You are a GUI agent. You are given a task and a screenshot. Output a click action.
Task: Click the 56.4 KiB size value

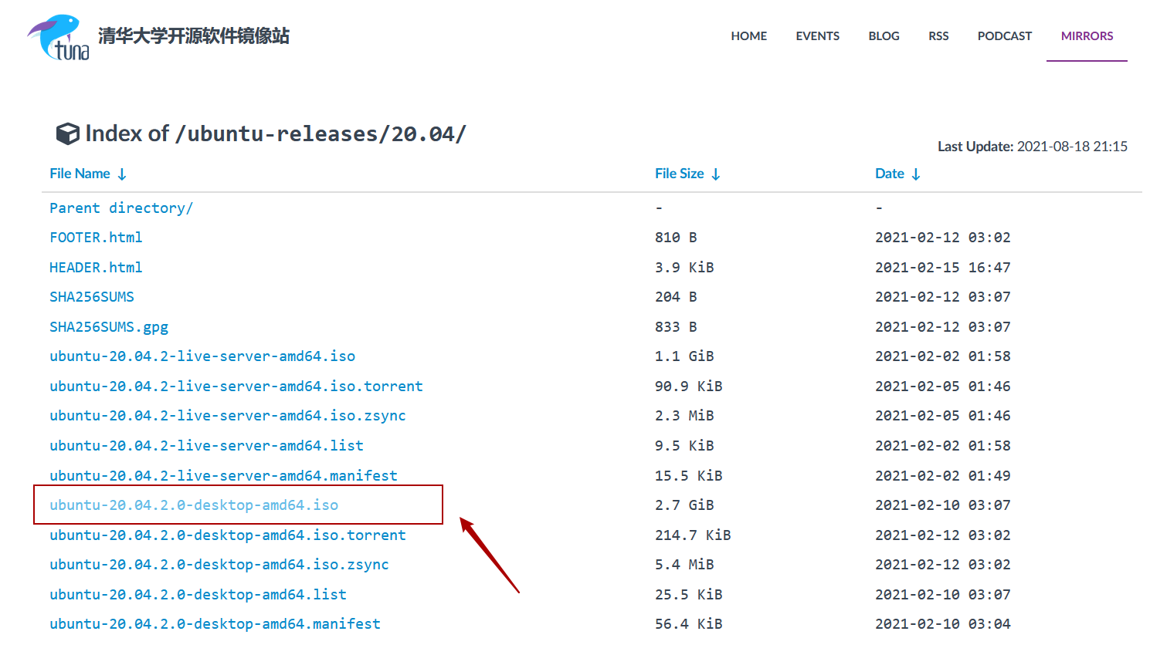689,624
